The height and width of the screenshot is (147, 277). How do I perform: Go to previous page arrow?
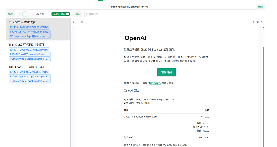pyautogui.click(x=19, y=14)
